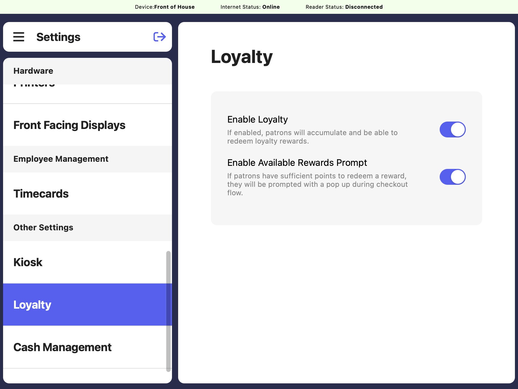Click the Enable Available Rewards Prompt label

click(297, 163)
